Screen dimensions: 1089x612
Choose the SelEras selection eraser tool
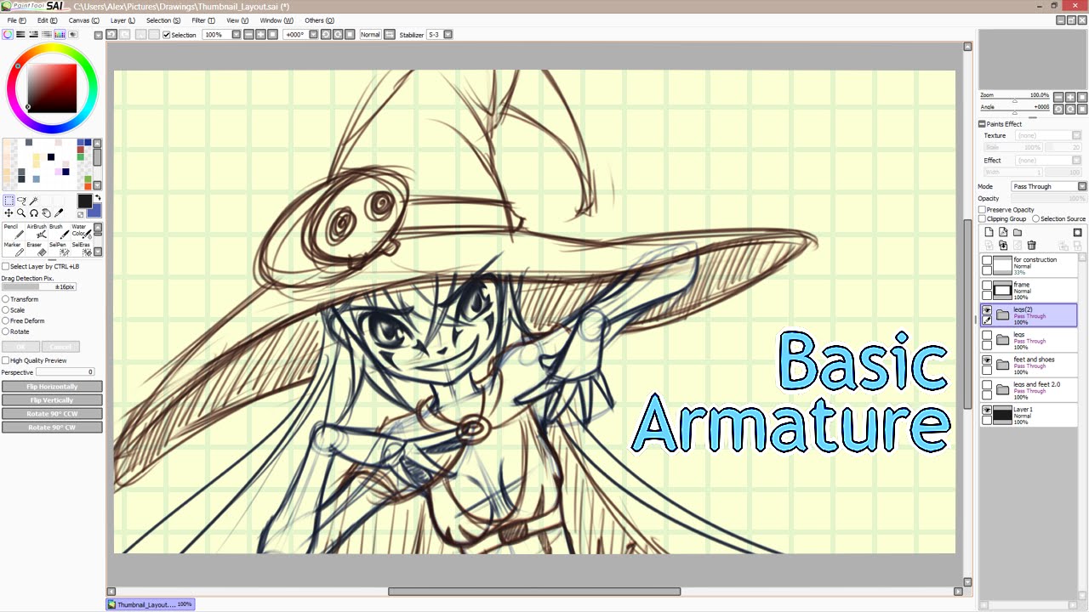point(81,248)
